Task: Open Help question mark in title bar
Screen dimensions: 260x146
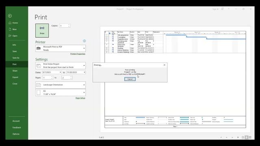Action: tap(229, 9)
